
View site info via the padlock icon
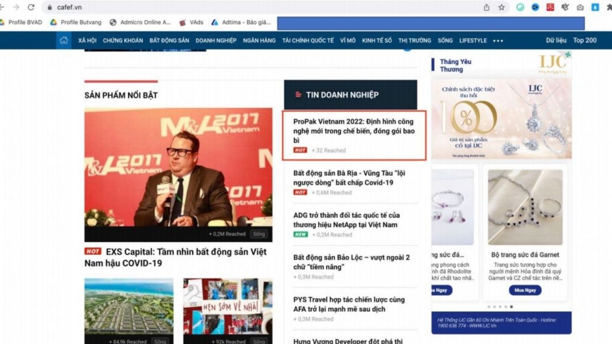pyautogui.click(x=50, y=7)
